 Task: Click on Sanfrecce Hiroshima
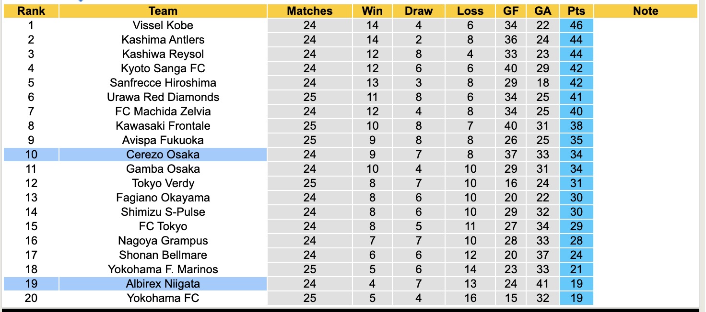163,83
